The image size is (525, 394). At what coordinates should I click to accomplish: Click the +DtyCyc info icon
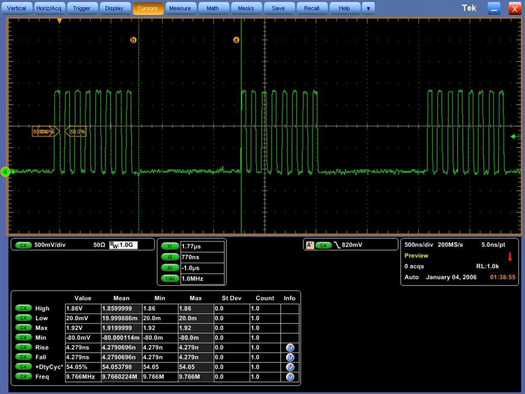pos(290,367)
